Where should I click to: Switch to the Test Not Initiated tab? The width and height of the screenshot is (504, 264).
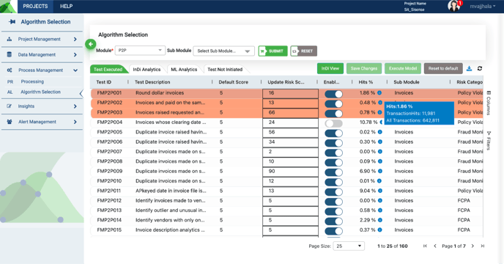[x=225, y=69]
